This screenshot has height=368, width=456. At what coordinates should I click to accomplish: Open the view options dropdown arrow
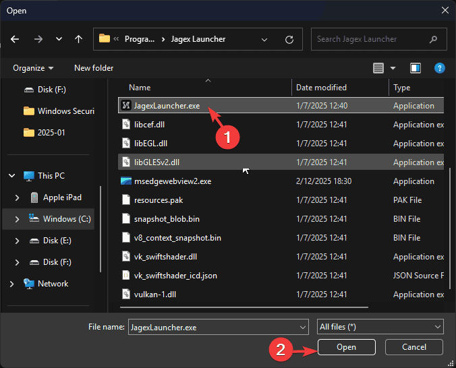click(393, 68)
